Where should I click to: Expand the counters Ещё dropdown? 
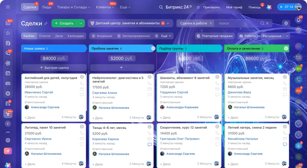(164, 36)
